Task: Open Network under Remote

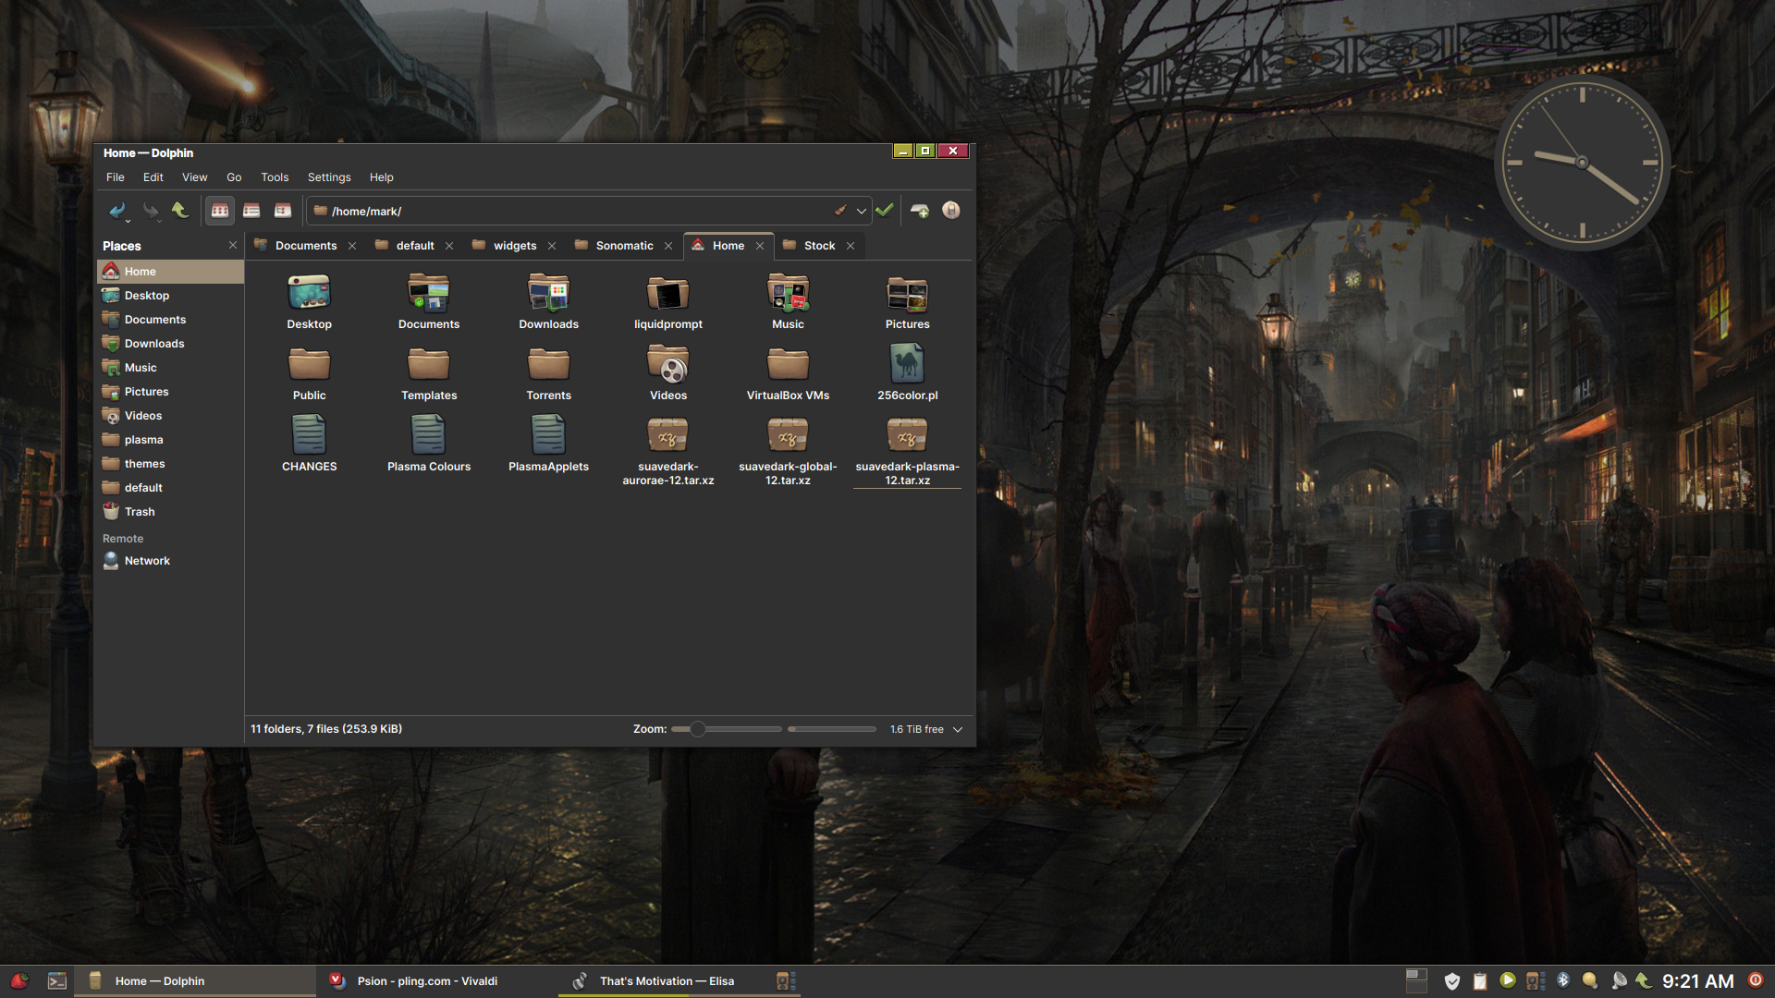Action: click(170, 561)
